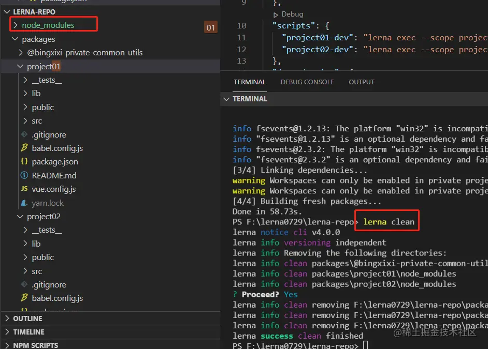Click "project02-dev" script key in editor
This screenshot has width=488, height=349.
[x=317, y=49]
